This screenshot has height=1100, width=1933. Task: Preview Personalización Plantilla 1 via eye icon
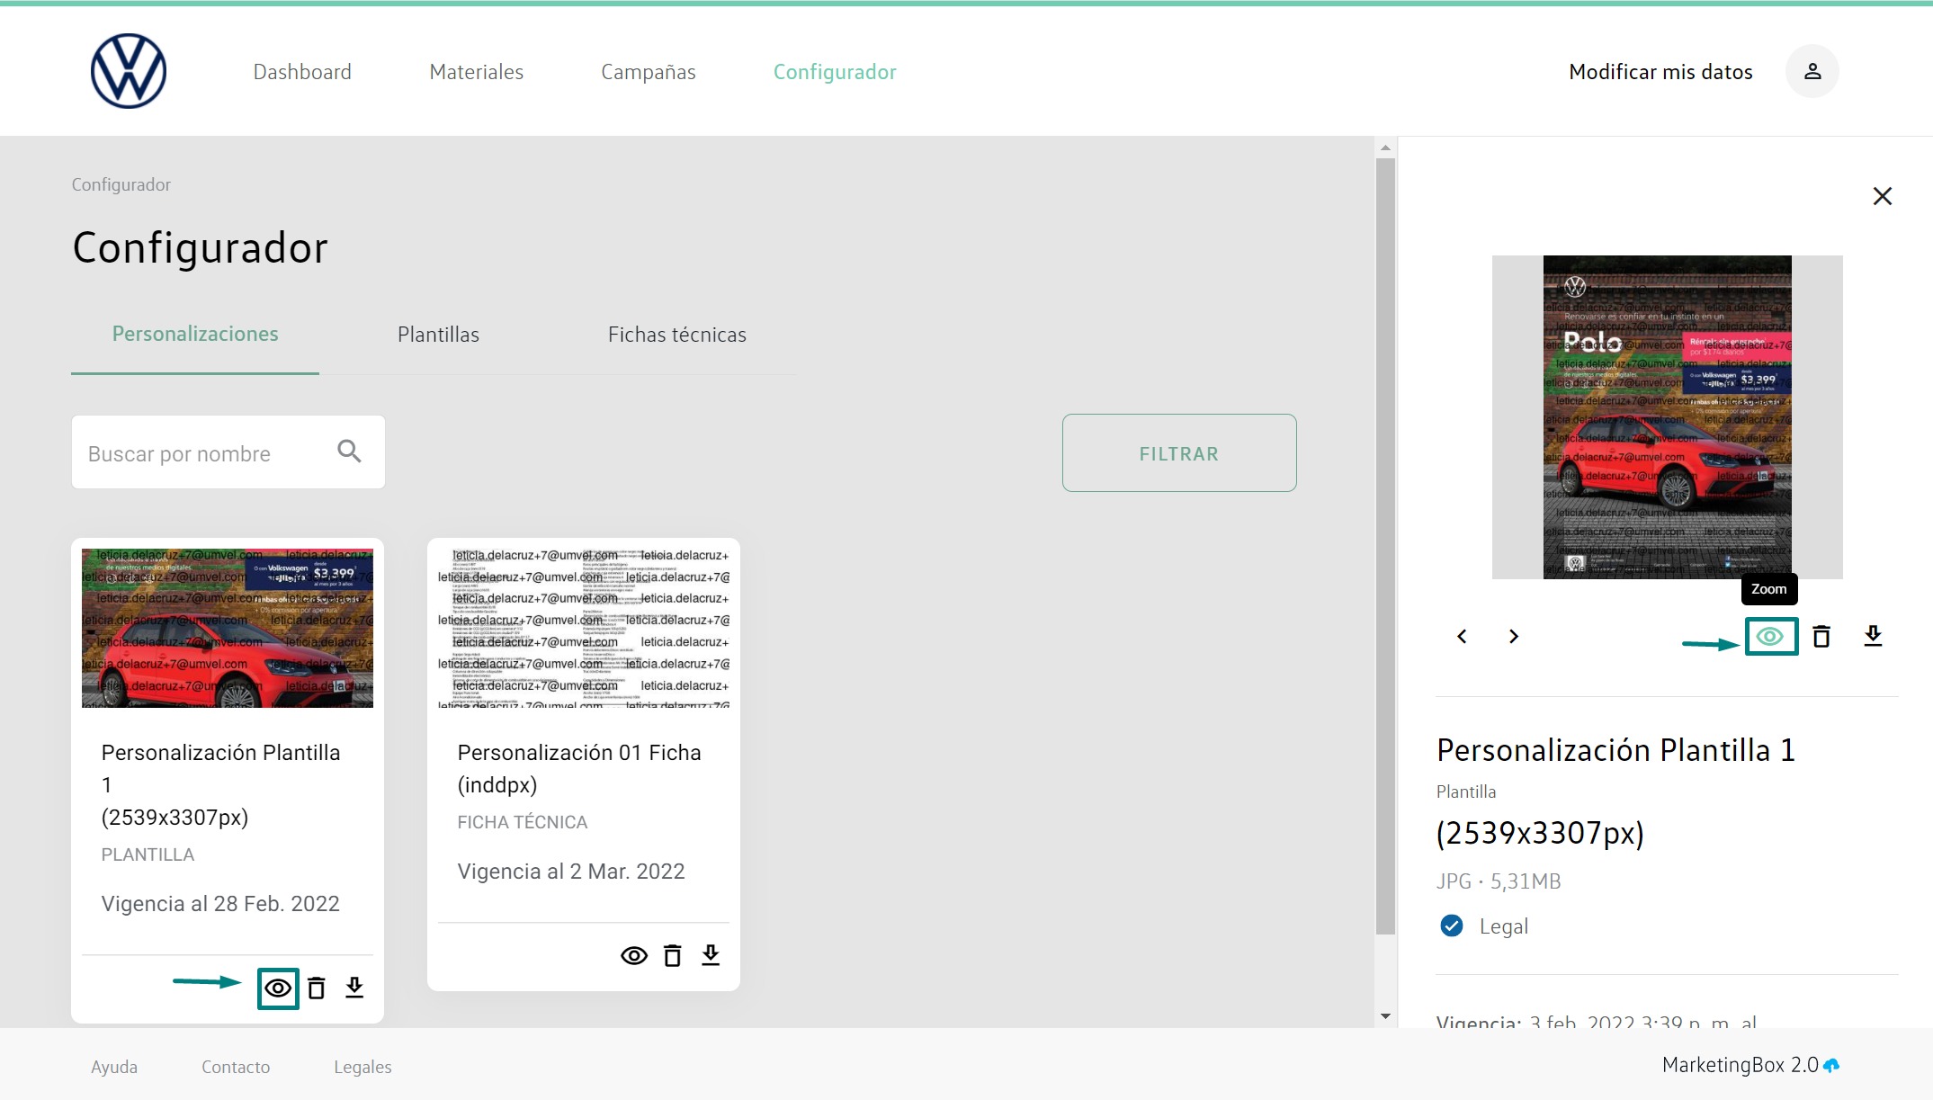coord(278,988)
